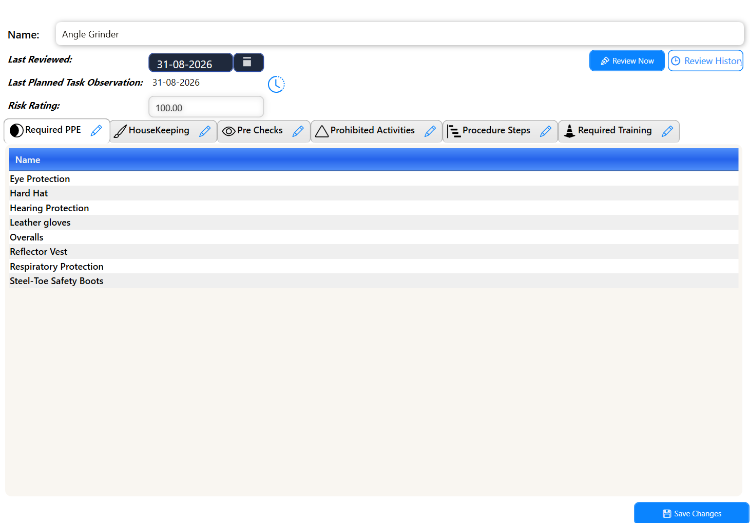Save Changes to the equipment record
Viewport: 750px width, 523px height.
(x=691, y=513)
